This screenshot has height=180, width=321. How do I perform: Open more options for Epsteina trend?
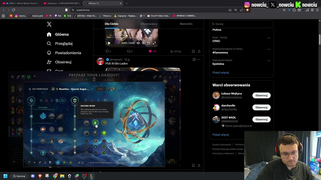(269, 60)
